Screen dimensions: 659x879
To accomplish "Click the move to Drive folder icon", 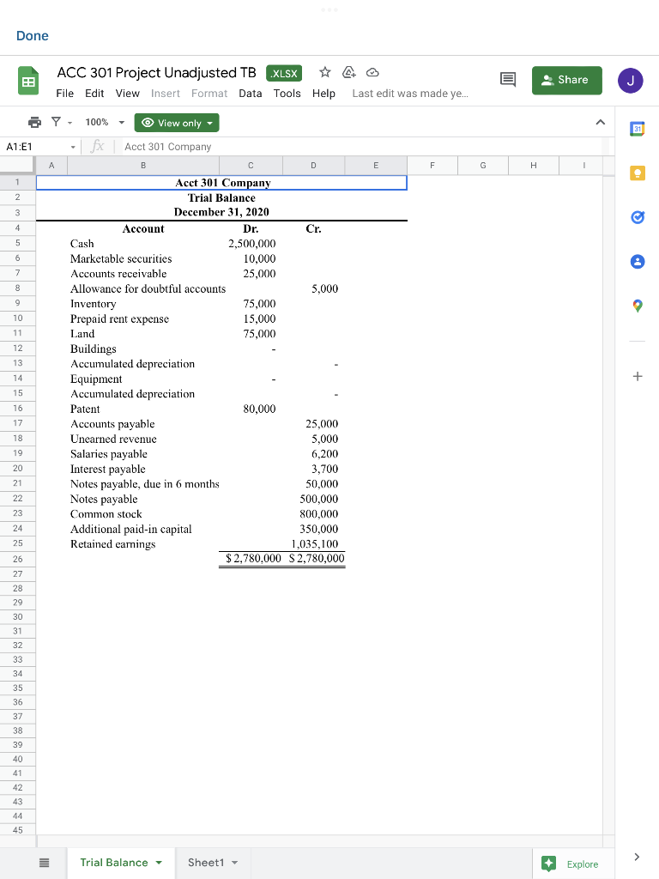I will [x=349, y=72].
